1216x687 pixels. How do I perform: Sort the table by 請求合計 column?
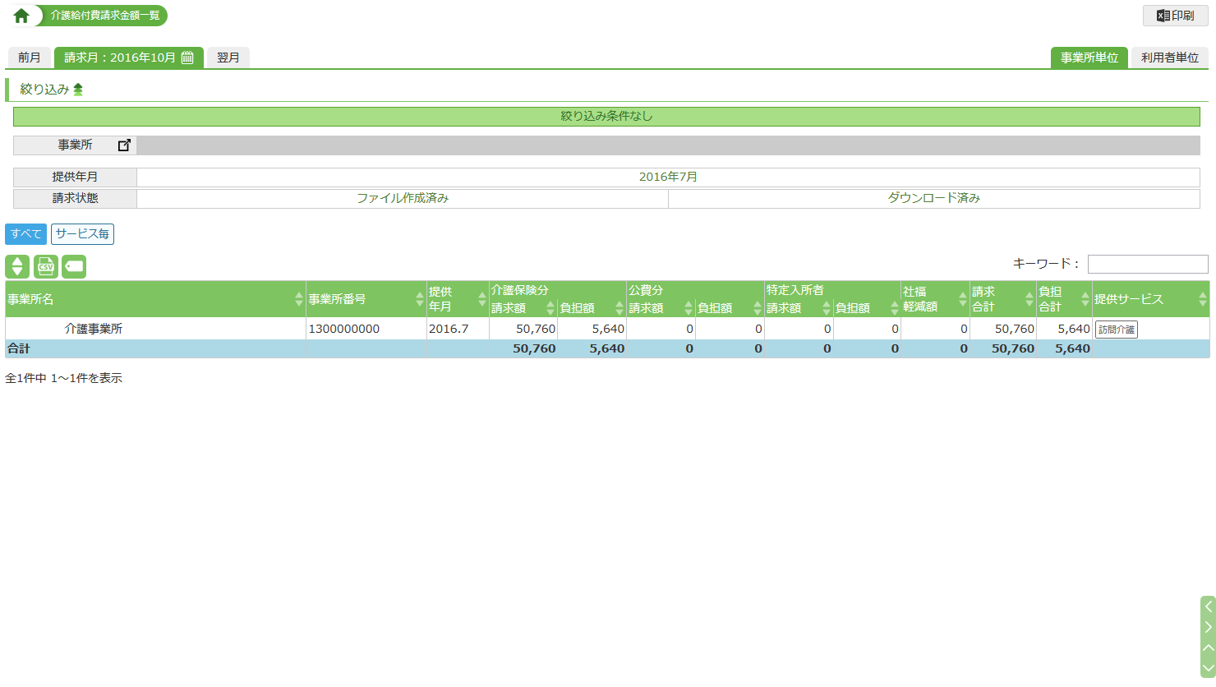point(1029,299)
